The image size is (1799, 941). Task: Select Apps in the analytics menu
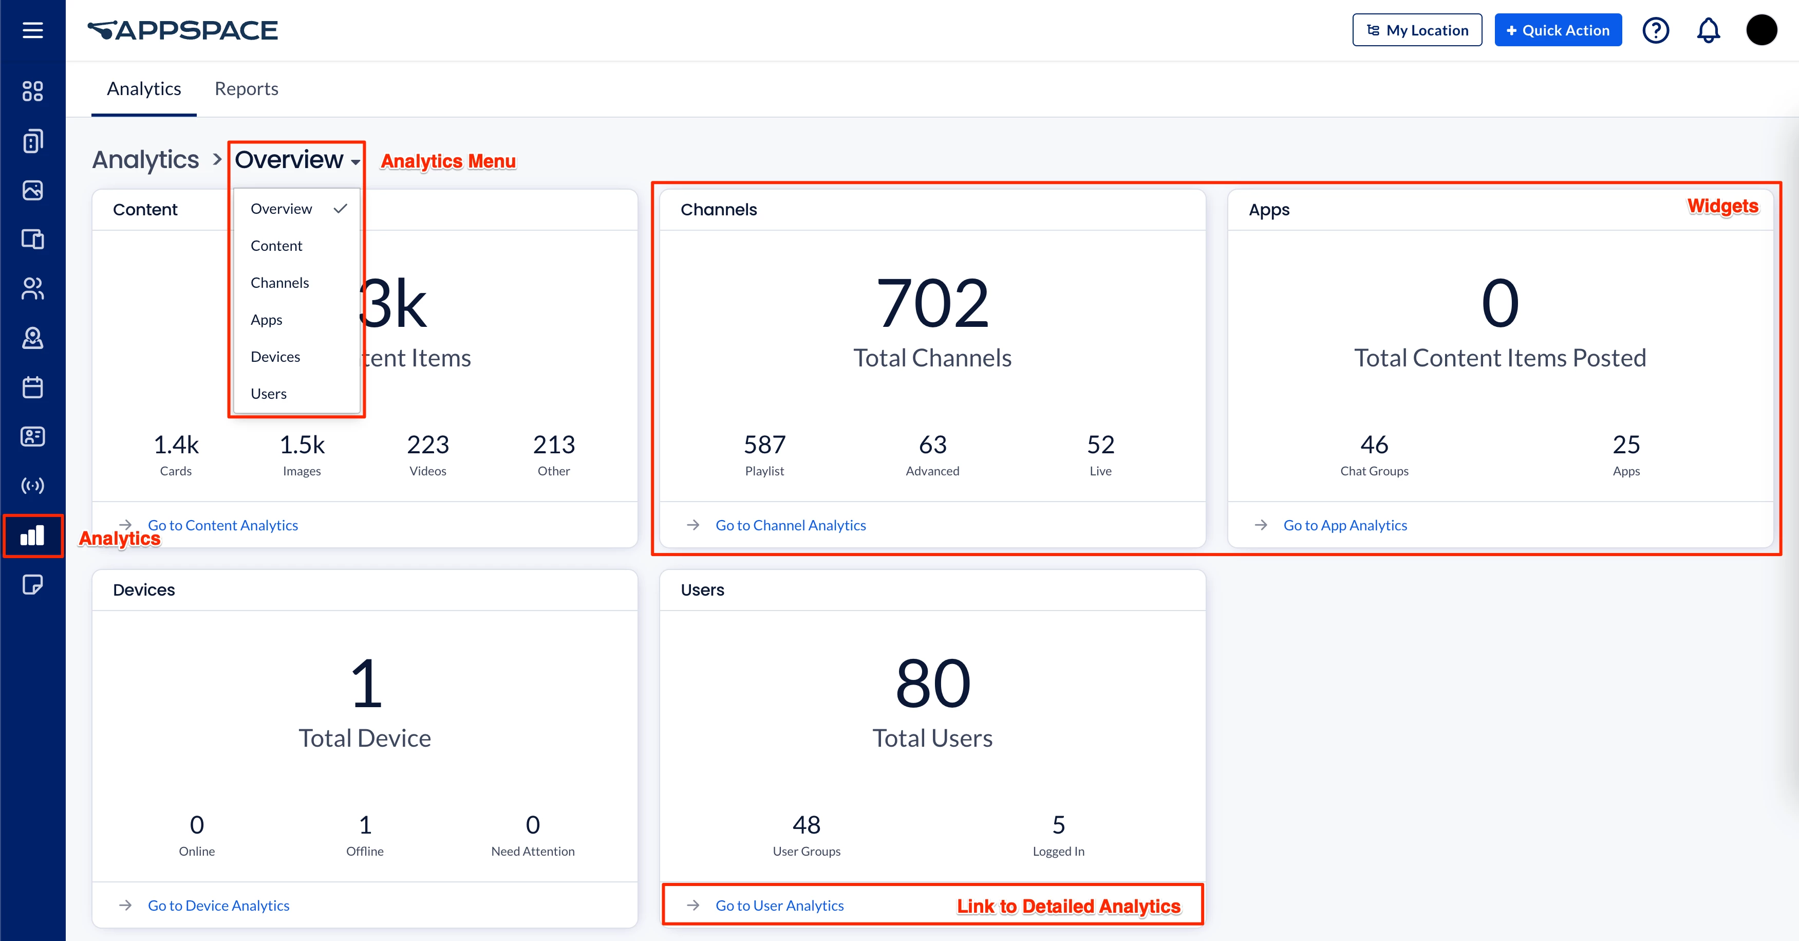tap(297, 320)
